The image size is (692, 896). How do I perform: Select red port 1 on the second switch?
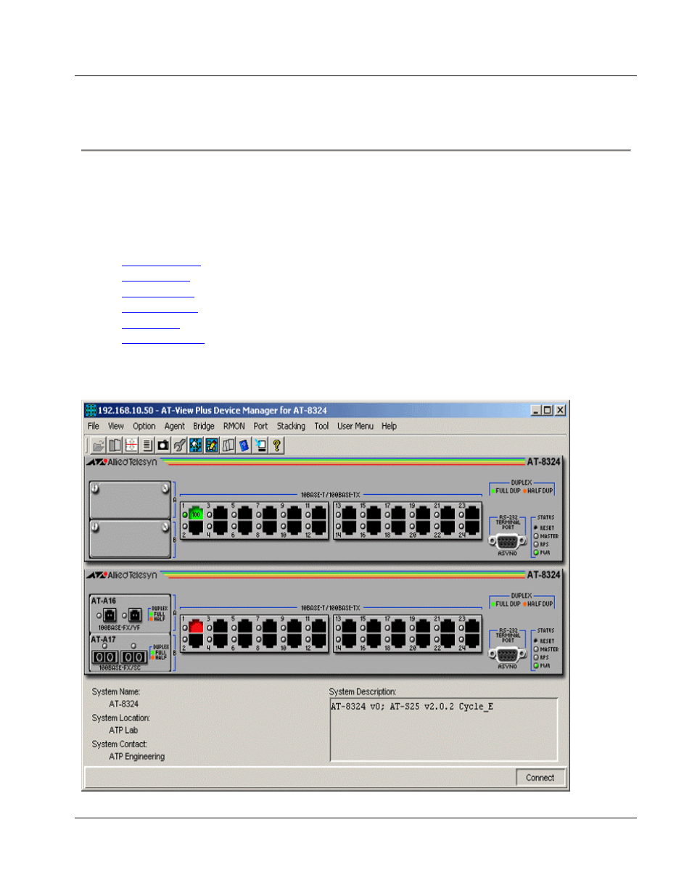196,627
